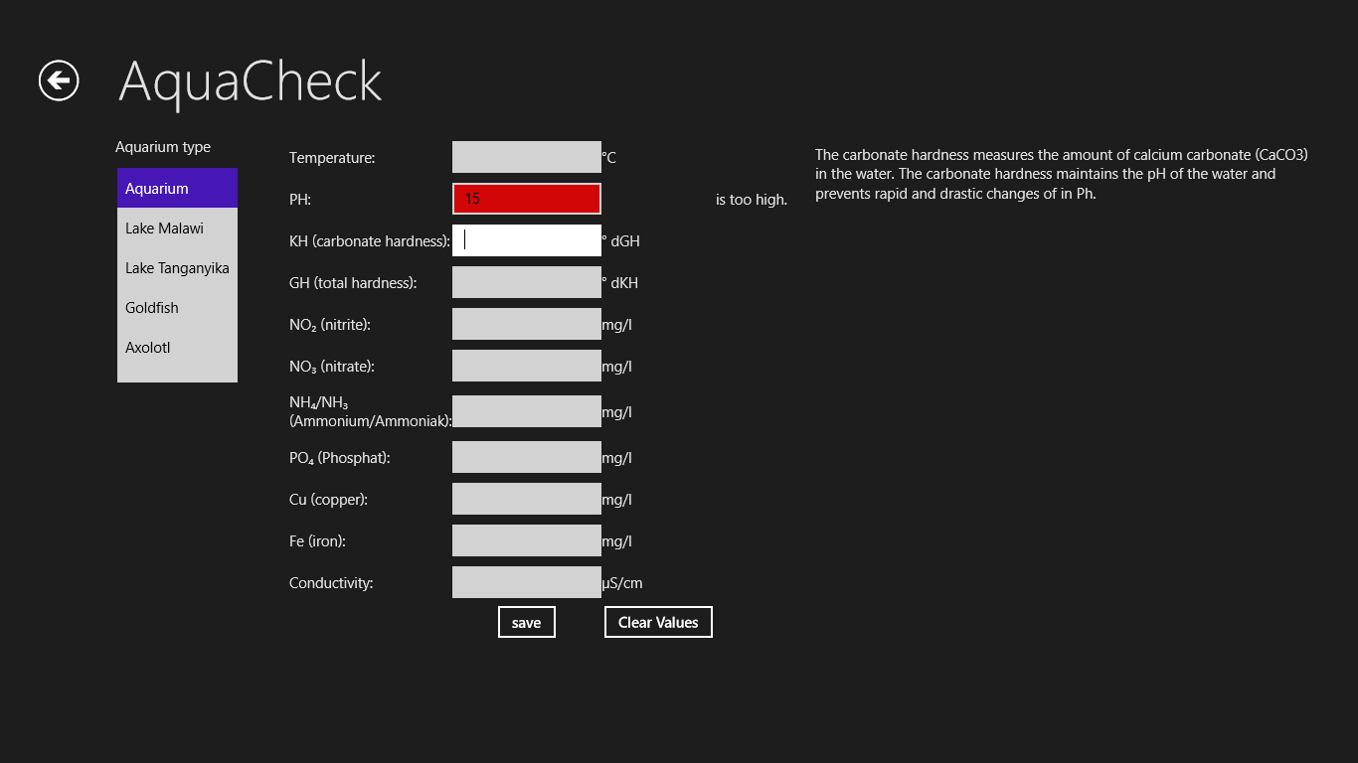Screen dimensions: 1358x763
Task: Click the back arrow icon
Action: click(59, 80)
